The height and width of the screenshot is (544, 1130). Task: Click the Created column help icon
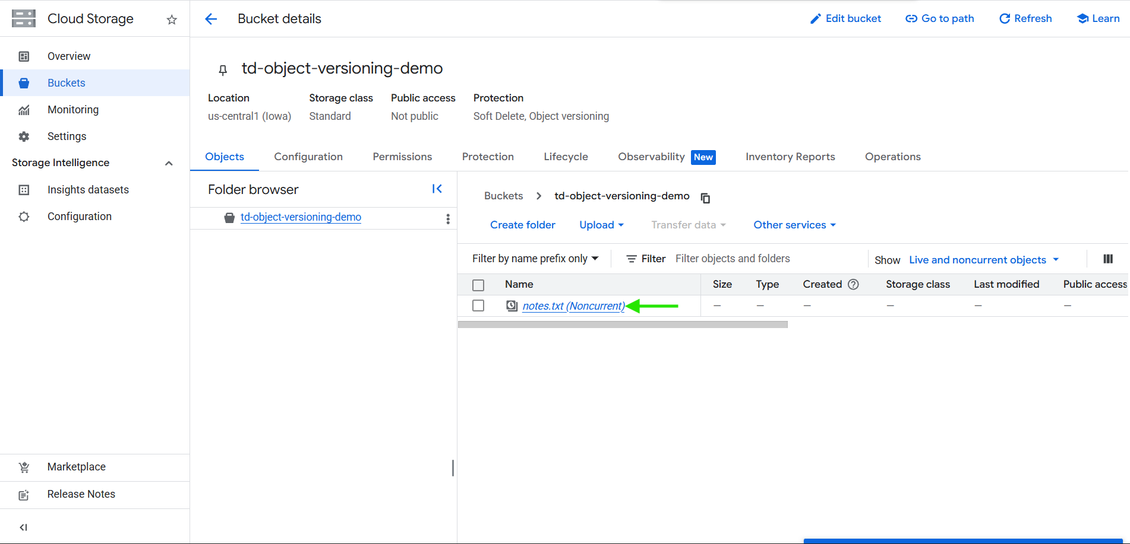853,284
